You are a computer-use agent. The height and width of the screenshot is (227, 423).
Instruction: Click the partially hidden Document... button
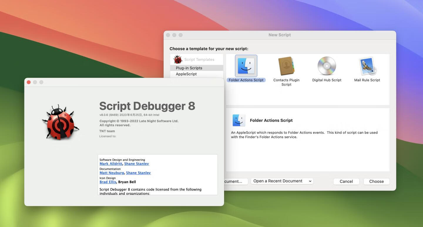pyautogui.click(x=236, y=182)
